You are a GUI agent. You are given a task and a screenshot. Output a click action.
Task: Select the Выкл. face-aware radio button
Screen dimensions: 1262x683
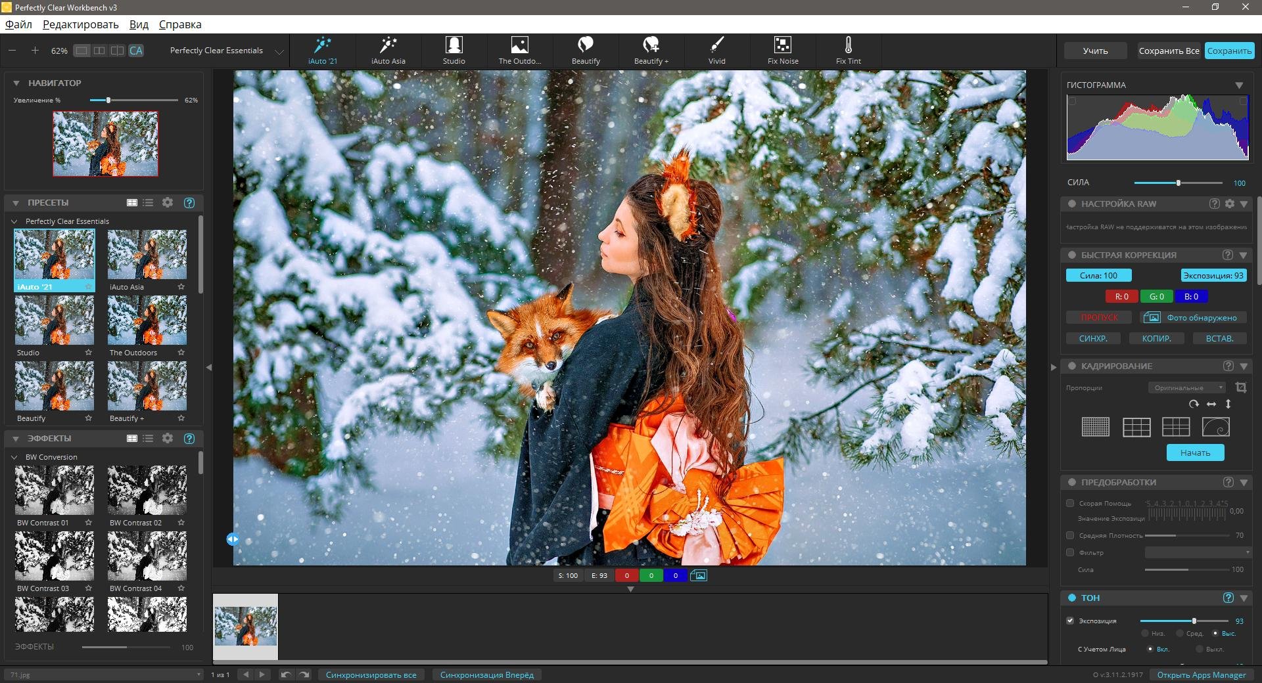[1200, 649]
